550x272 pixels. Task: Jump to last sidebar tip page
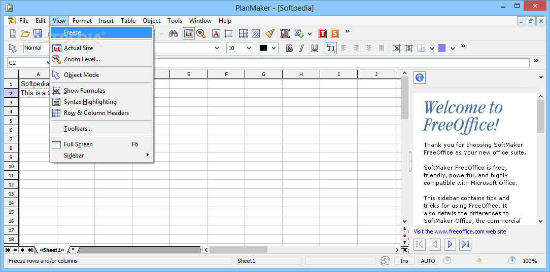click(x=465, y=244)
